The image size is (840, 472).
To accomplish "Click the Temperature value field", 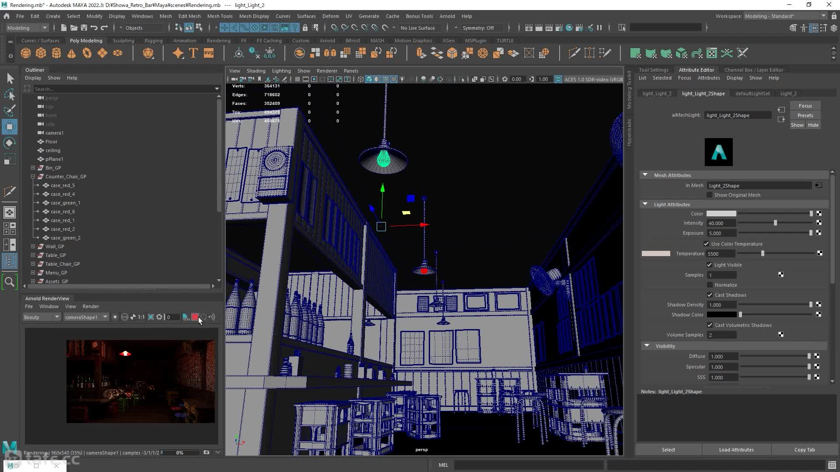I will point(721,253).
